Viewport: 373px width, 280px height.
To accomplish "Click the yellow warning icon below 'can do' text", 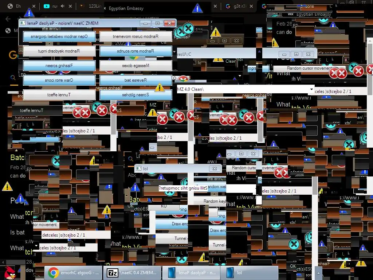I will (7, 186).
